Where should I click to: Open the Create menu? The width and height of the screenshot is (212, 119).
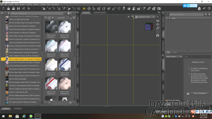(x=11, y=5)
